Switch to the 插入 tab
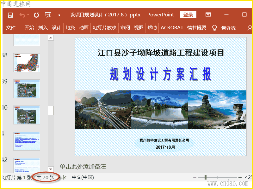The image size is (253, 189). (43, 28)
